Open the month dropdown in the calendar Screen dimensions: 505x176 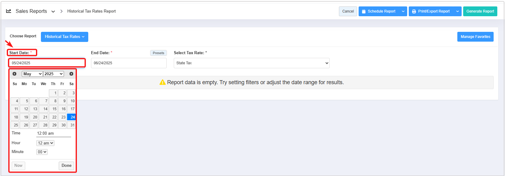(32, 74)
